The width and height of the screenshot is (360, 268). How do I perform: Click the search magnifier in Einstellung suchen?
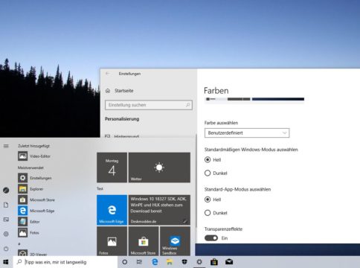[188, 105]
